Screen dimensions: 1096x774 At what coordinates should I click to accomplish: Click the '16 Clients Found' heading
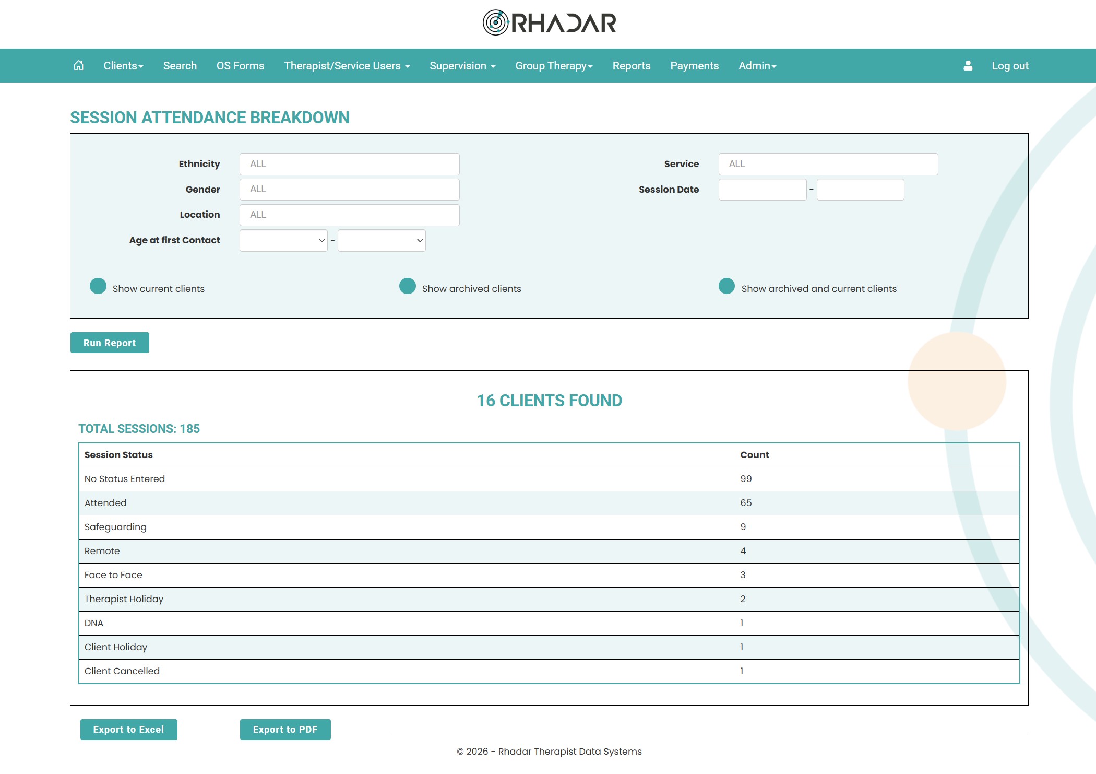tap(550, 401)
